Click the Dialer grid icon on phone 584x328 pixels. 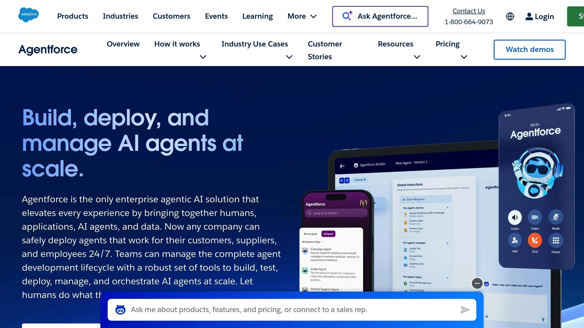[555, 241]
